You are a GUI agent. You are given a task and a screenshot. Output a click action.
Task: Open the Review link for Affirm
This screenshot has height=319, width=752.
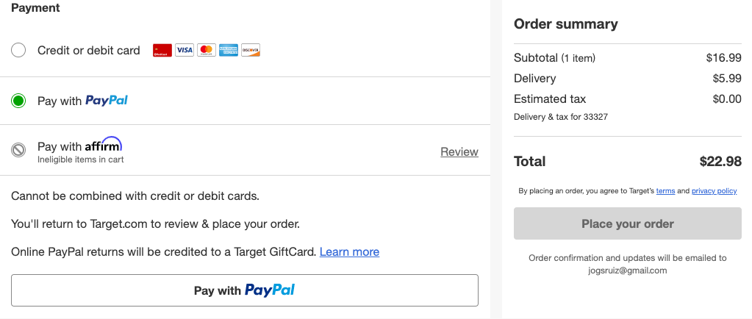[x=459, y=151]
